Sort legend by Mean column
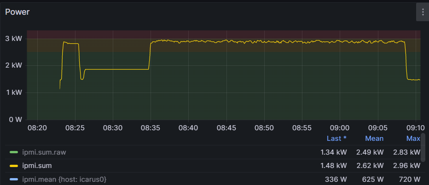429x185 pixels. 374,139
